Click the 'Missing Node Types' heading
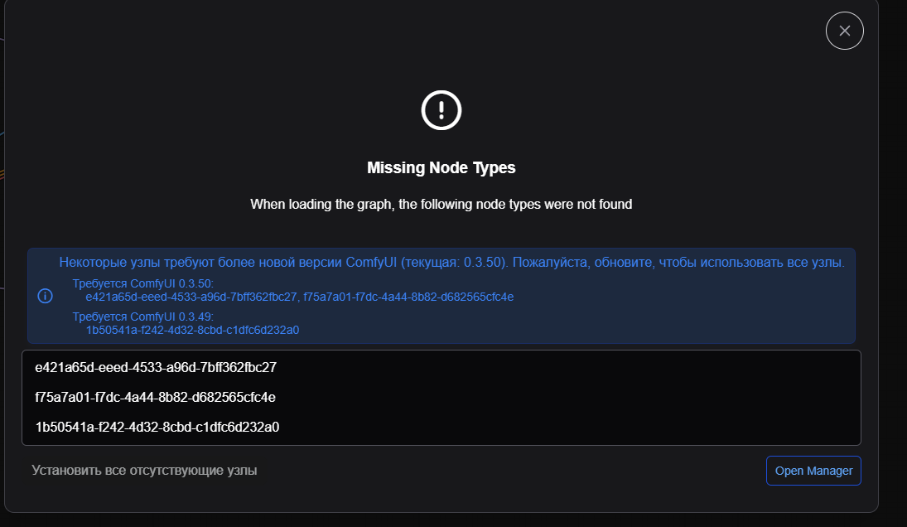This screenshot has width=907, height=527. point(441,168)
